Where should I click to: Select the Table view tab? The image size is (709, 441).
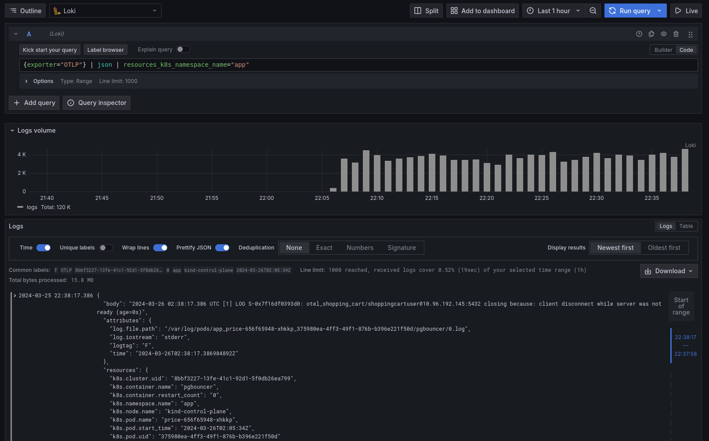686,226
